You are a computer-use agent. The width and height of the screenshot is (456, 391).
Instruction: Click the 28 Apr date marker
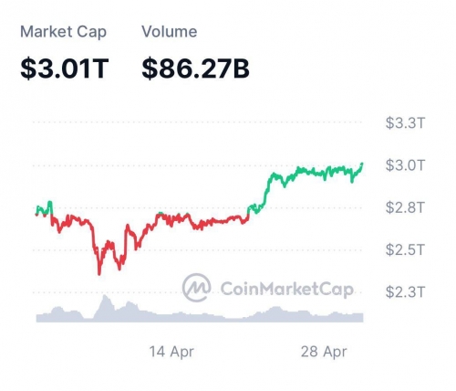tap(324, 352)
